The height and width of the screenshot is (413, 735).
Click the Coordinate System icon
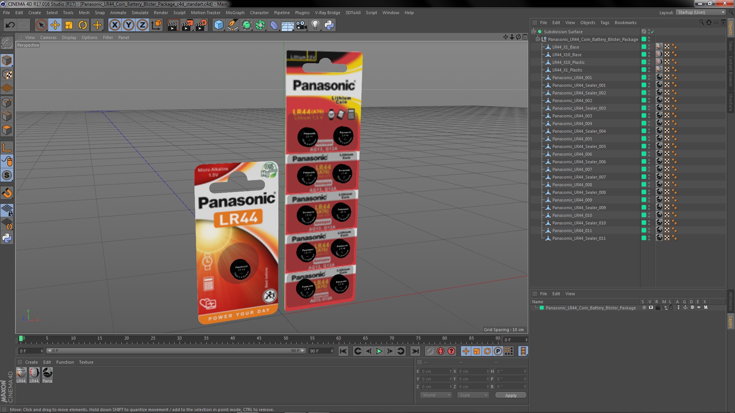pos(156,25)
